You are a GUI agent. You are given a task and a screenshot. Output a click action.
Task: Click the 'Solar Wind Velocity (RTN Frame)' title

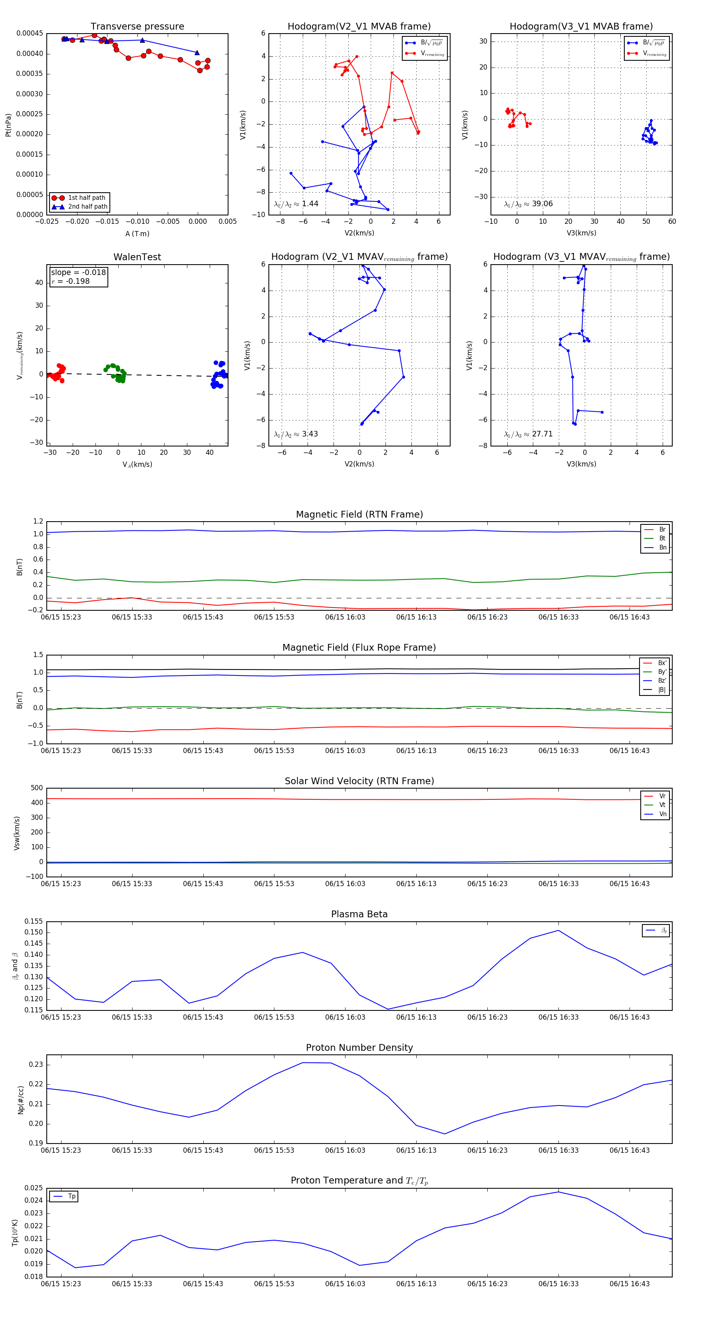(x=359, y=781)
